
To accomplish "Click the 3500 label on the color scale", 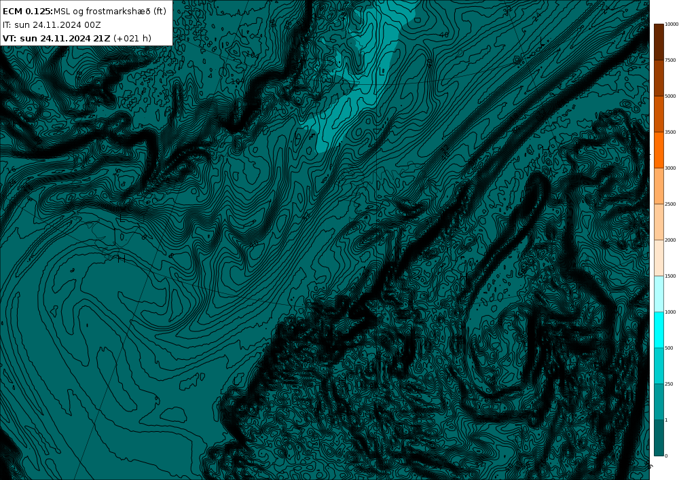I will point(670,132).
